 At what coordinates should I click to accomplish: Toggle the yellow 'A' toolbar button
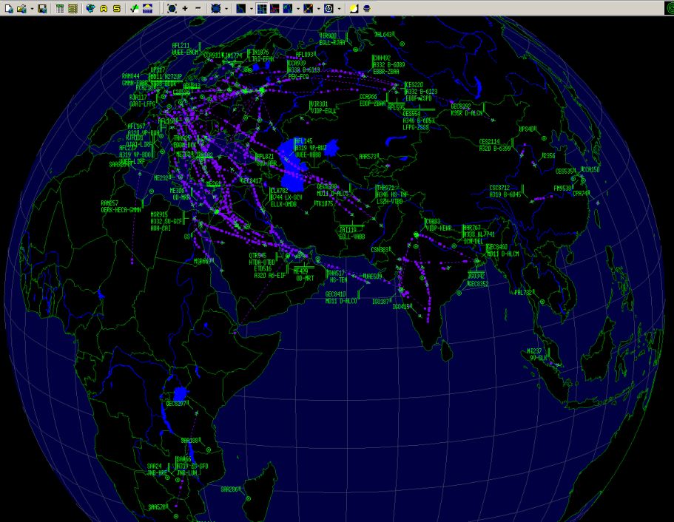click(104, 8)
